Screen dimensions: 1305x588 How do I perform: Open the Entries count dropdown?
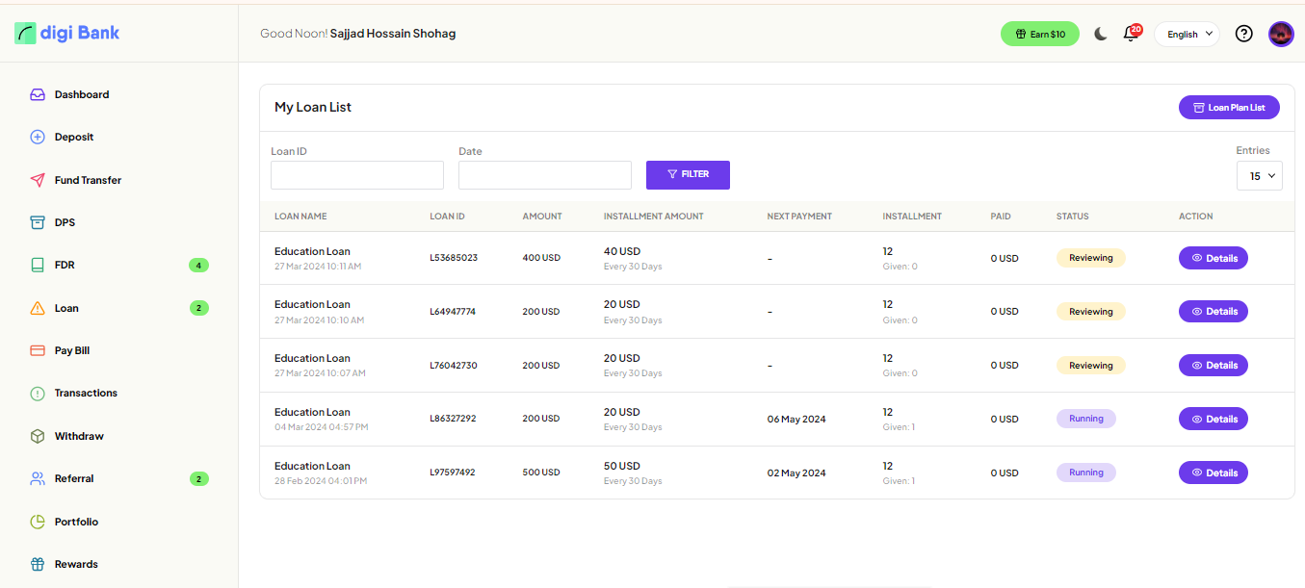(1259, 176)
